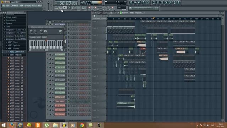Open the OPTIONS menu
227x128 pixels.
(28, 6)
